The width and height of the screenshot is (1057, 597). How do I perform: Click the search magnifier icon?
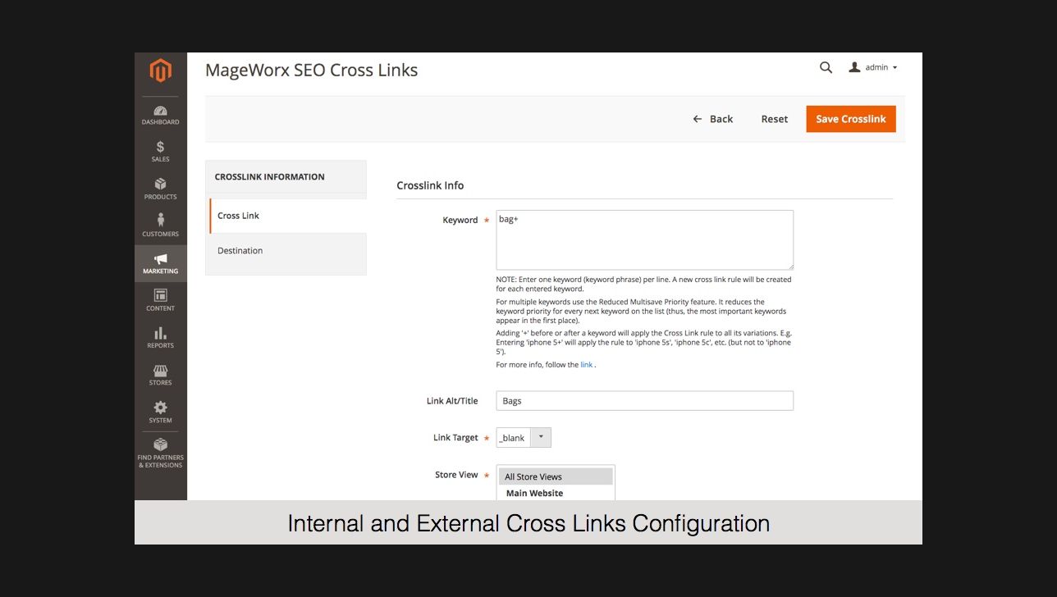[826, 67]
